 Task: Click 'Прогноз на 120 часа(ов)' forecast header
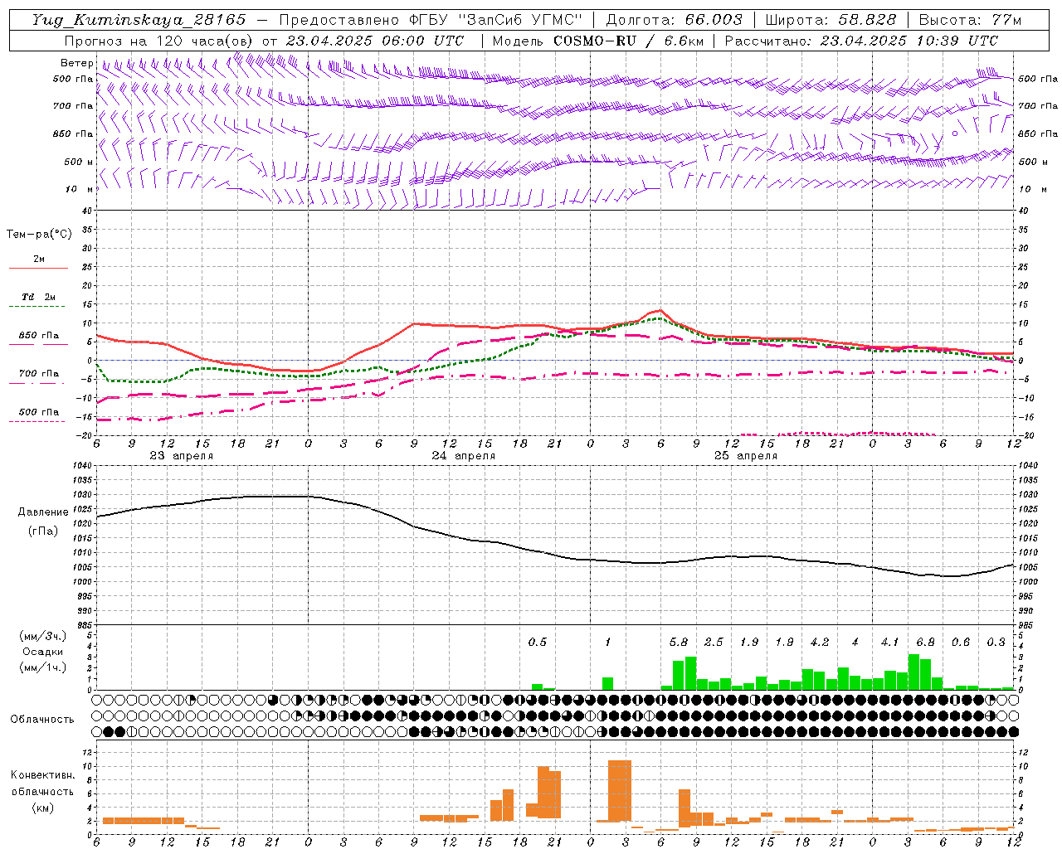coord(159,41)
